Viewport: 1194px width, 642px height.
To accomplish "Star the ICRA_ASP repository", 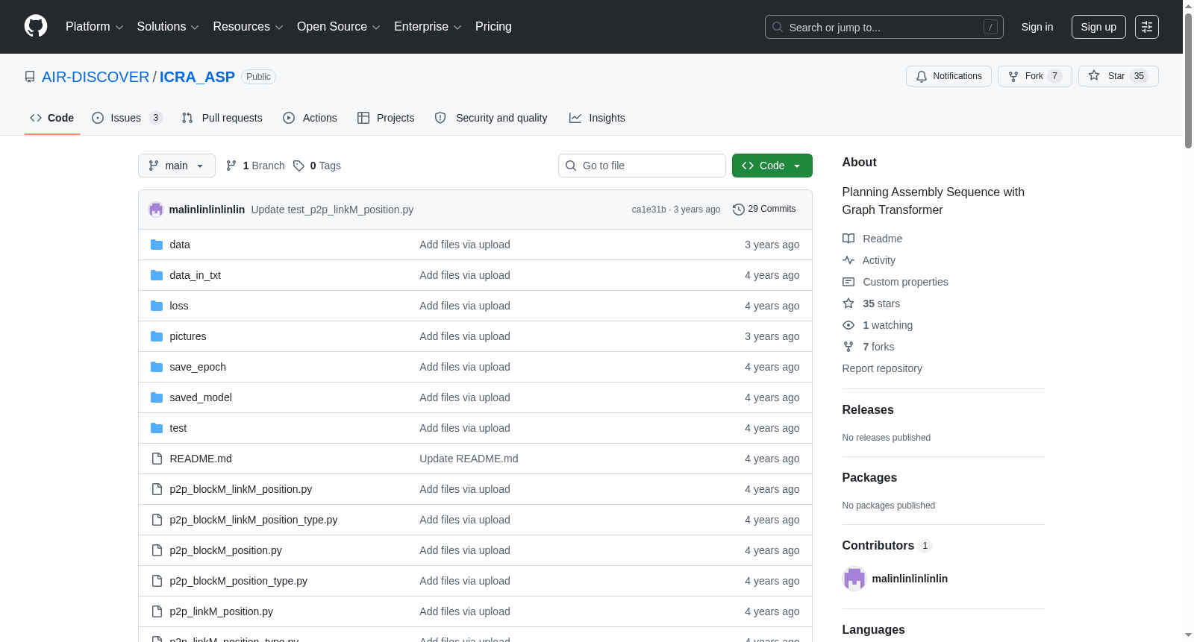I will pyautogui.click(x=1118, y=76).
